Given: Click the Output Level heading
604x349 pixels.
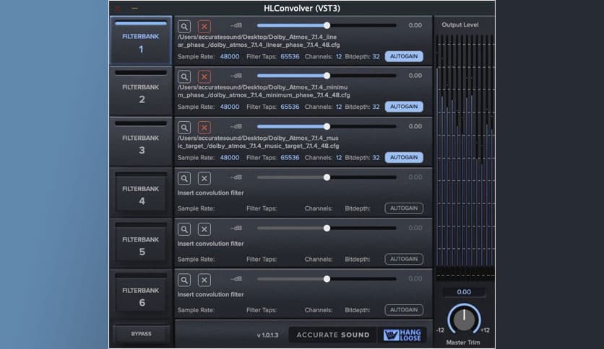Looking at the screenshot, I should pos(460,25).
